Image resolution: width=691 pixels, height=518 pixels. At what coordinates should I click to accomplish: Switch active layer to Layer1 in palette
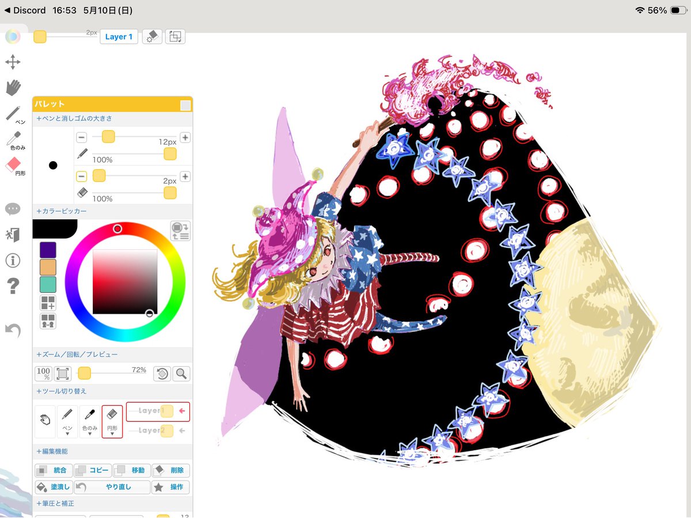(x=158, y=411)
